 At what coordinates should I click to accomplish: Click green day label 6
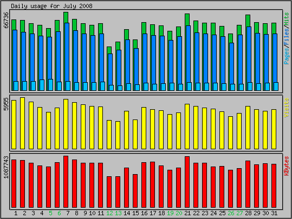(x=59, y=213)
